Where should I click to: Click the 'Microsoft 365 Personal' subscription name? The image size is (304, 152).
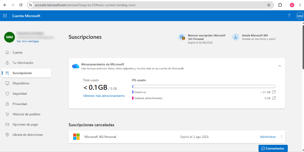click(x=100, y=137)
